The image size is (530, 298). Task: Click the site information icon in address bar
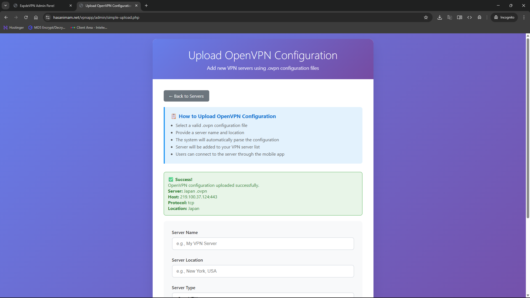(48, 17)
